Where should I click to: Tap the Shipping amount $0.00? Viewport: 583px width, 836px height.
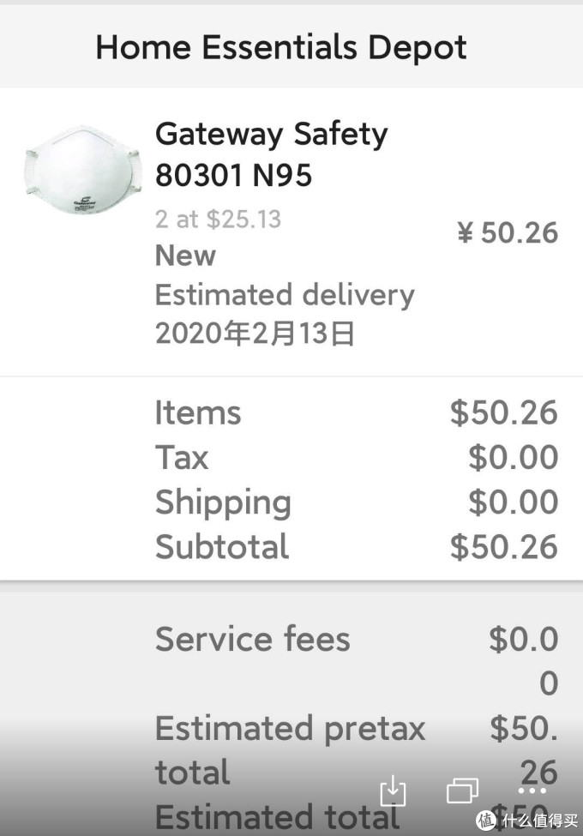click(513, 502)
